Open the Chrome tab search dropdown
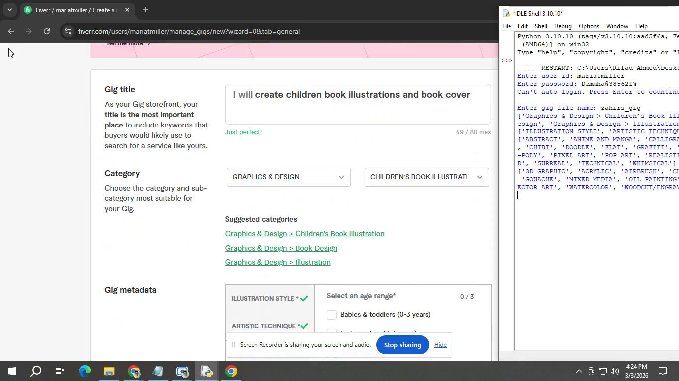 click(x=9, y=10)
